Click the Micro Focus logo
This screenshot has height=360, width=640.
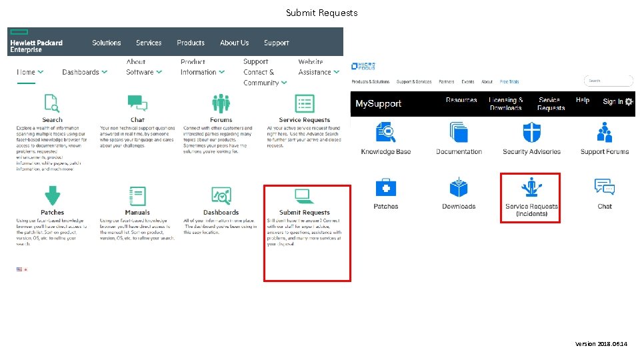click(x=363, y=66)
